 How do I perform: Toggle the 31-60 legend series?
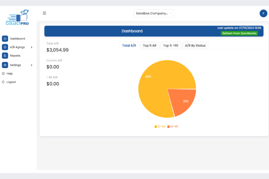click(x=160, y=127)
